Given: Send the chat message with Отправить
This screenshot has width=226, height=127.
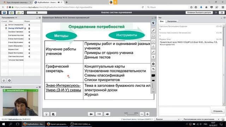Looking at the screenshot, I should (x=218, y=111).
